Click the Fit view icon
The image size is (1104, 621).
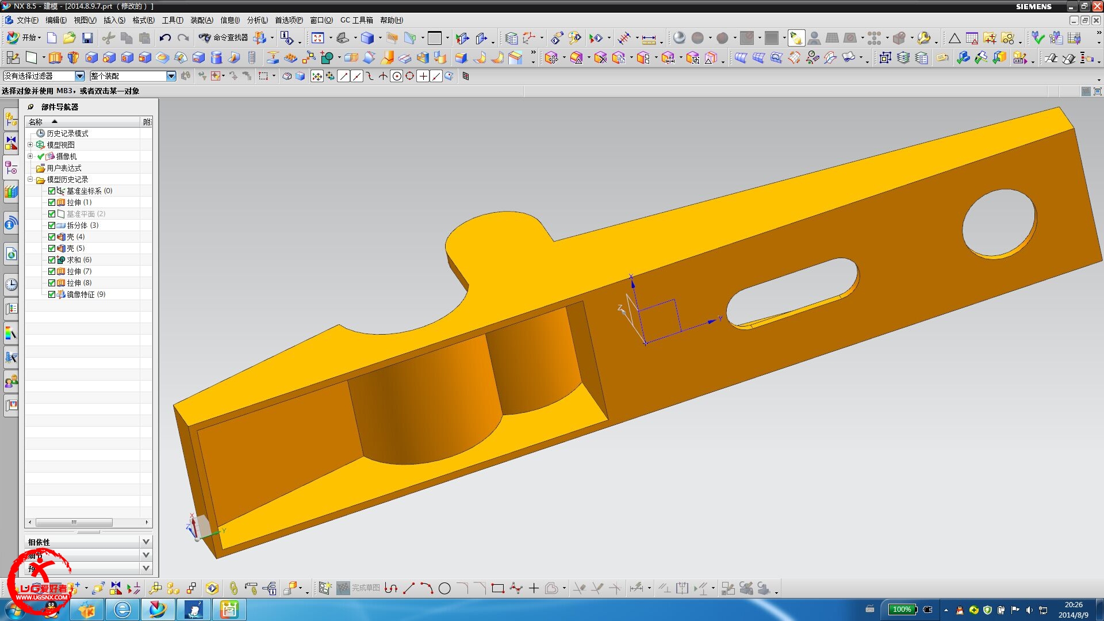coord(318,38)
